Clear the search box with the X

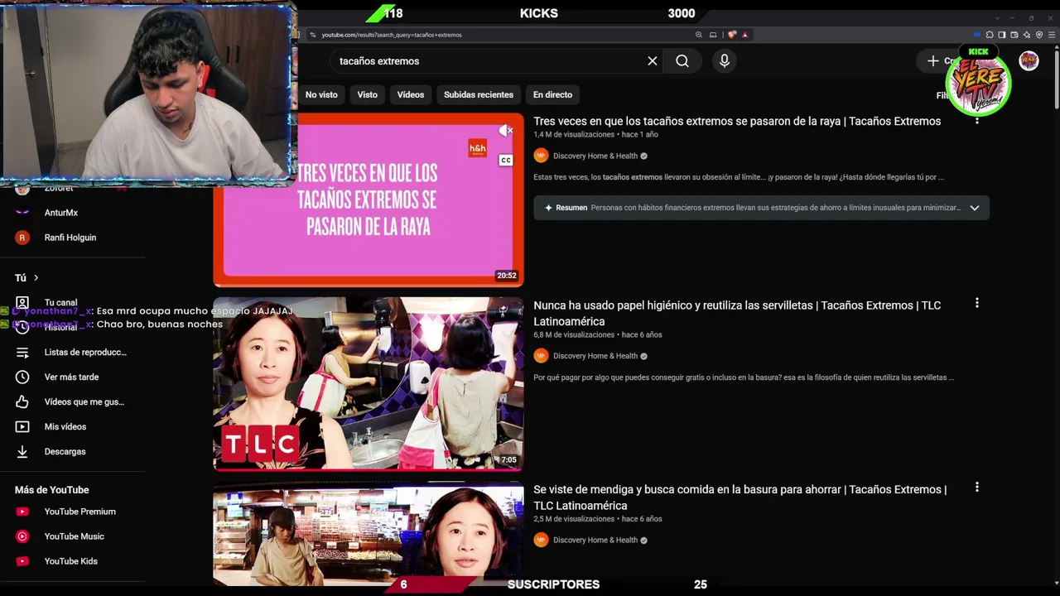[x=653, y=61]
